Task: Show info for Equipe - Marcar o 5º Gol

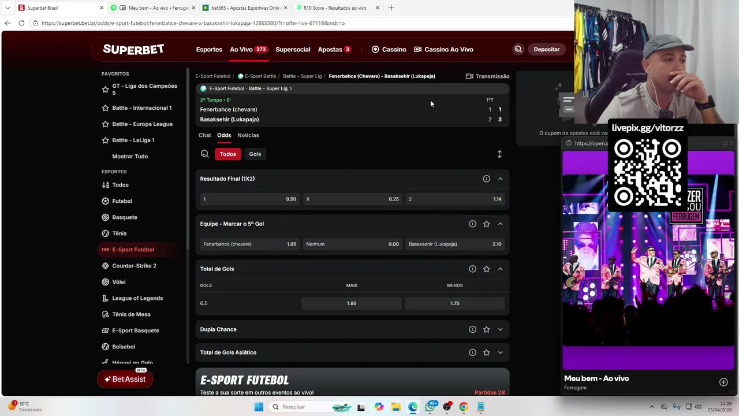Action: 472,224
